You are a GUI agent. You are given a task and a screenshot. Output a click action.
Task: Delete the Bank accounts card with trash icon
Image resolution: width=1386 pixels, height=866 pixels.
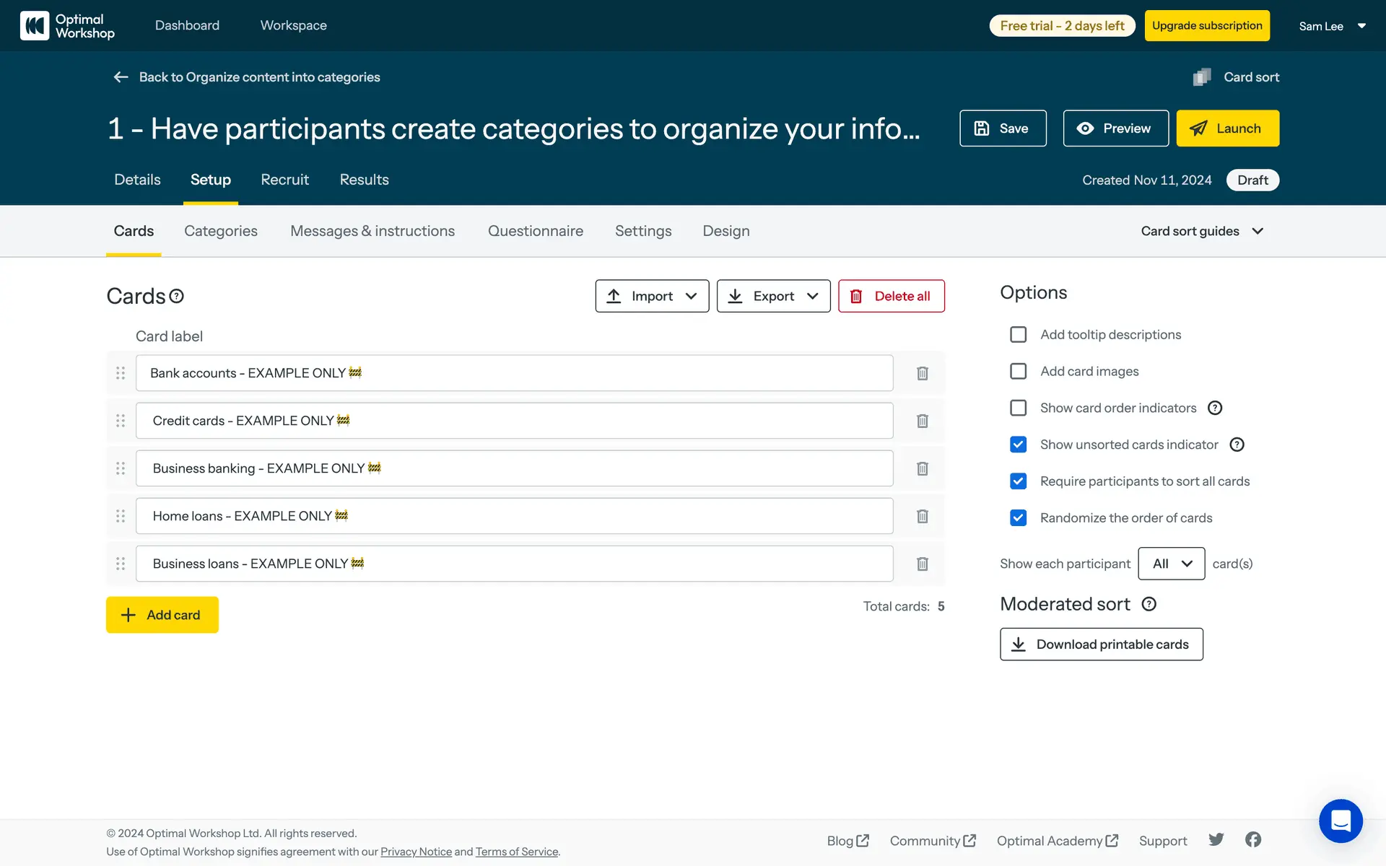[922, 373]
